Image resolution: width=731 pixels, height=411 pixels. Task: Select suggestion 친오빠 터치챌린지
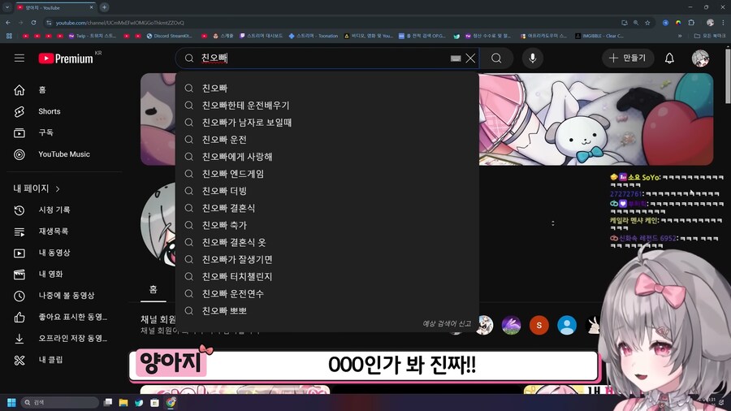327,276
